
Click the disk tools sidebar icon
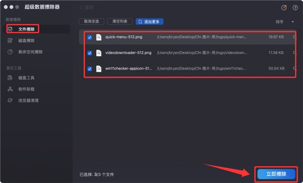(10, 78)
